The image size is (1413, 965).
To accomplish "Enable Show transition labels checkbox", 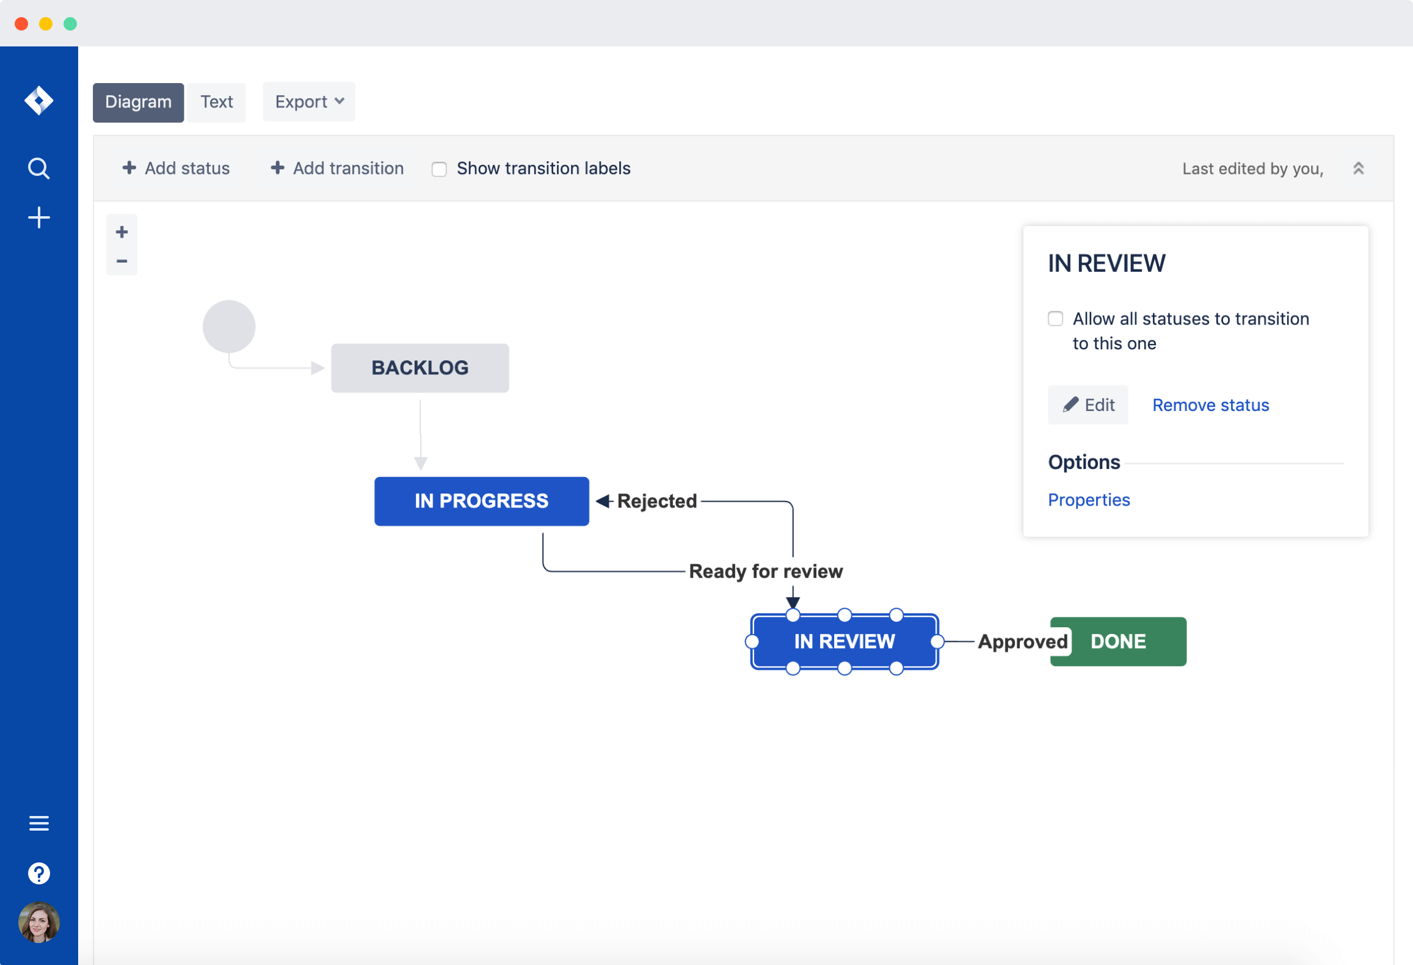I will (439, 169).
